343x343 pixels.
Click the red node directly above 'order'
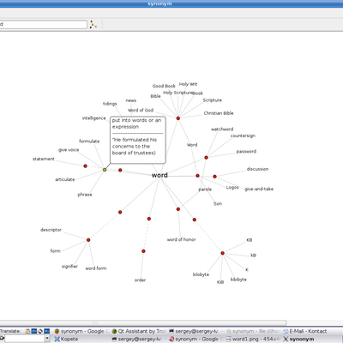pyautogui.click(x=143, y=251)
